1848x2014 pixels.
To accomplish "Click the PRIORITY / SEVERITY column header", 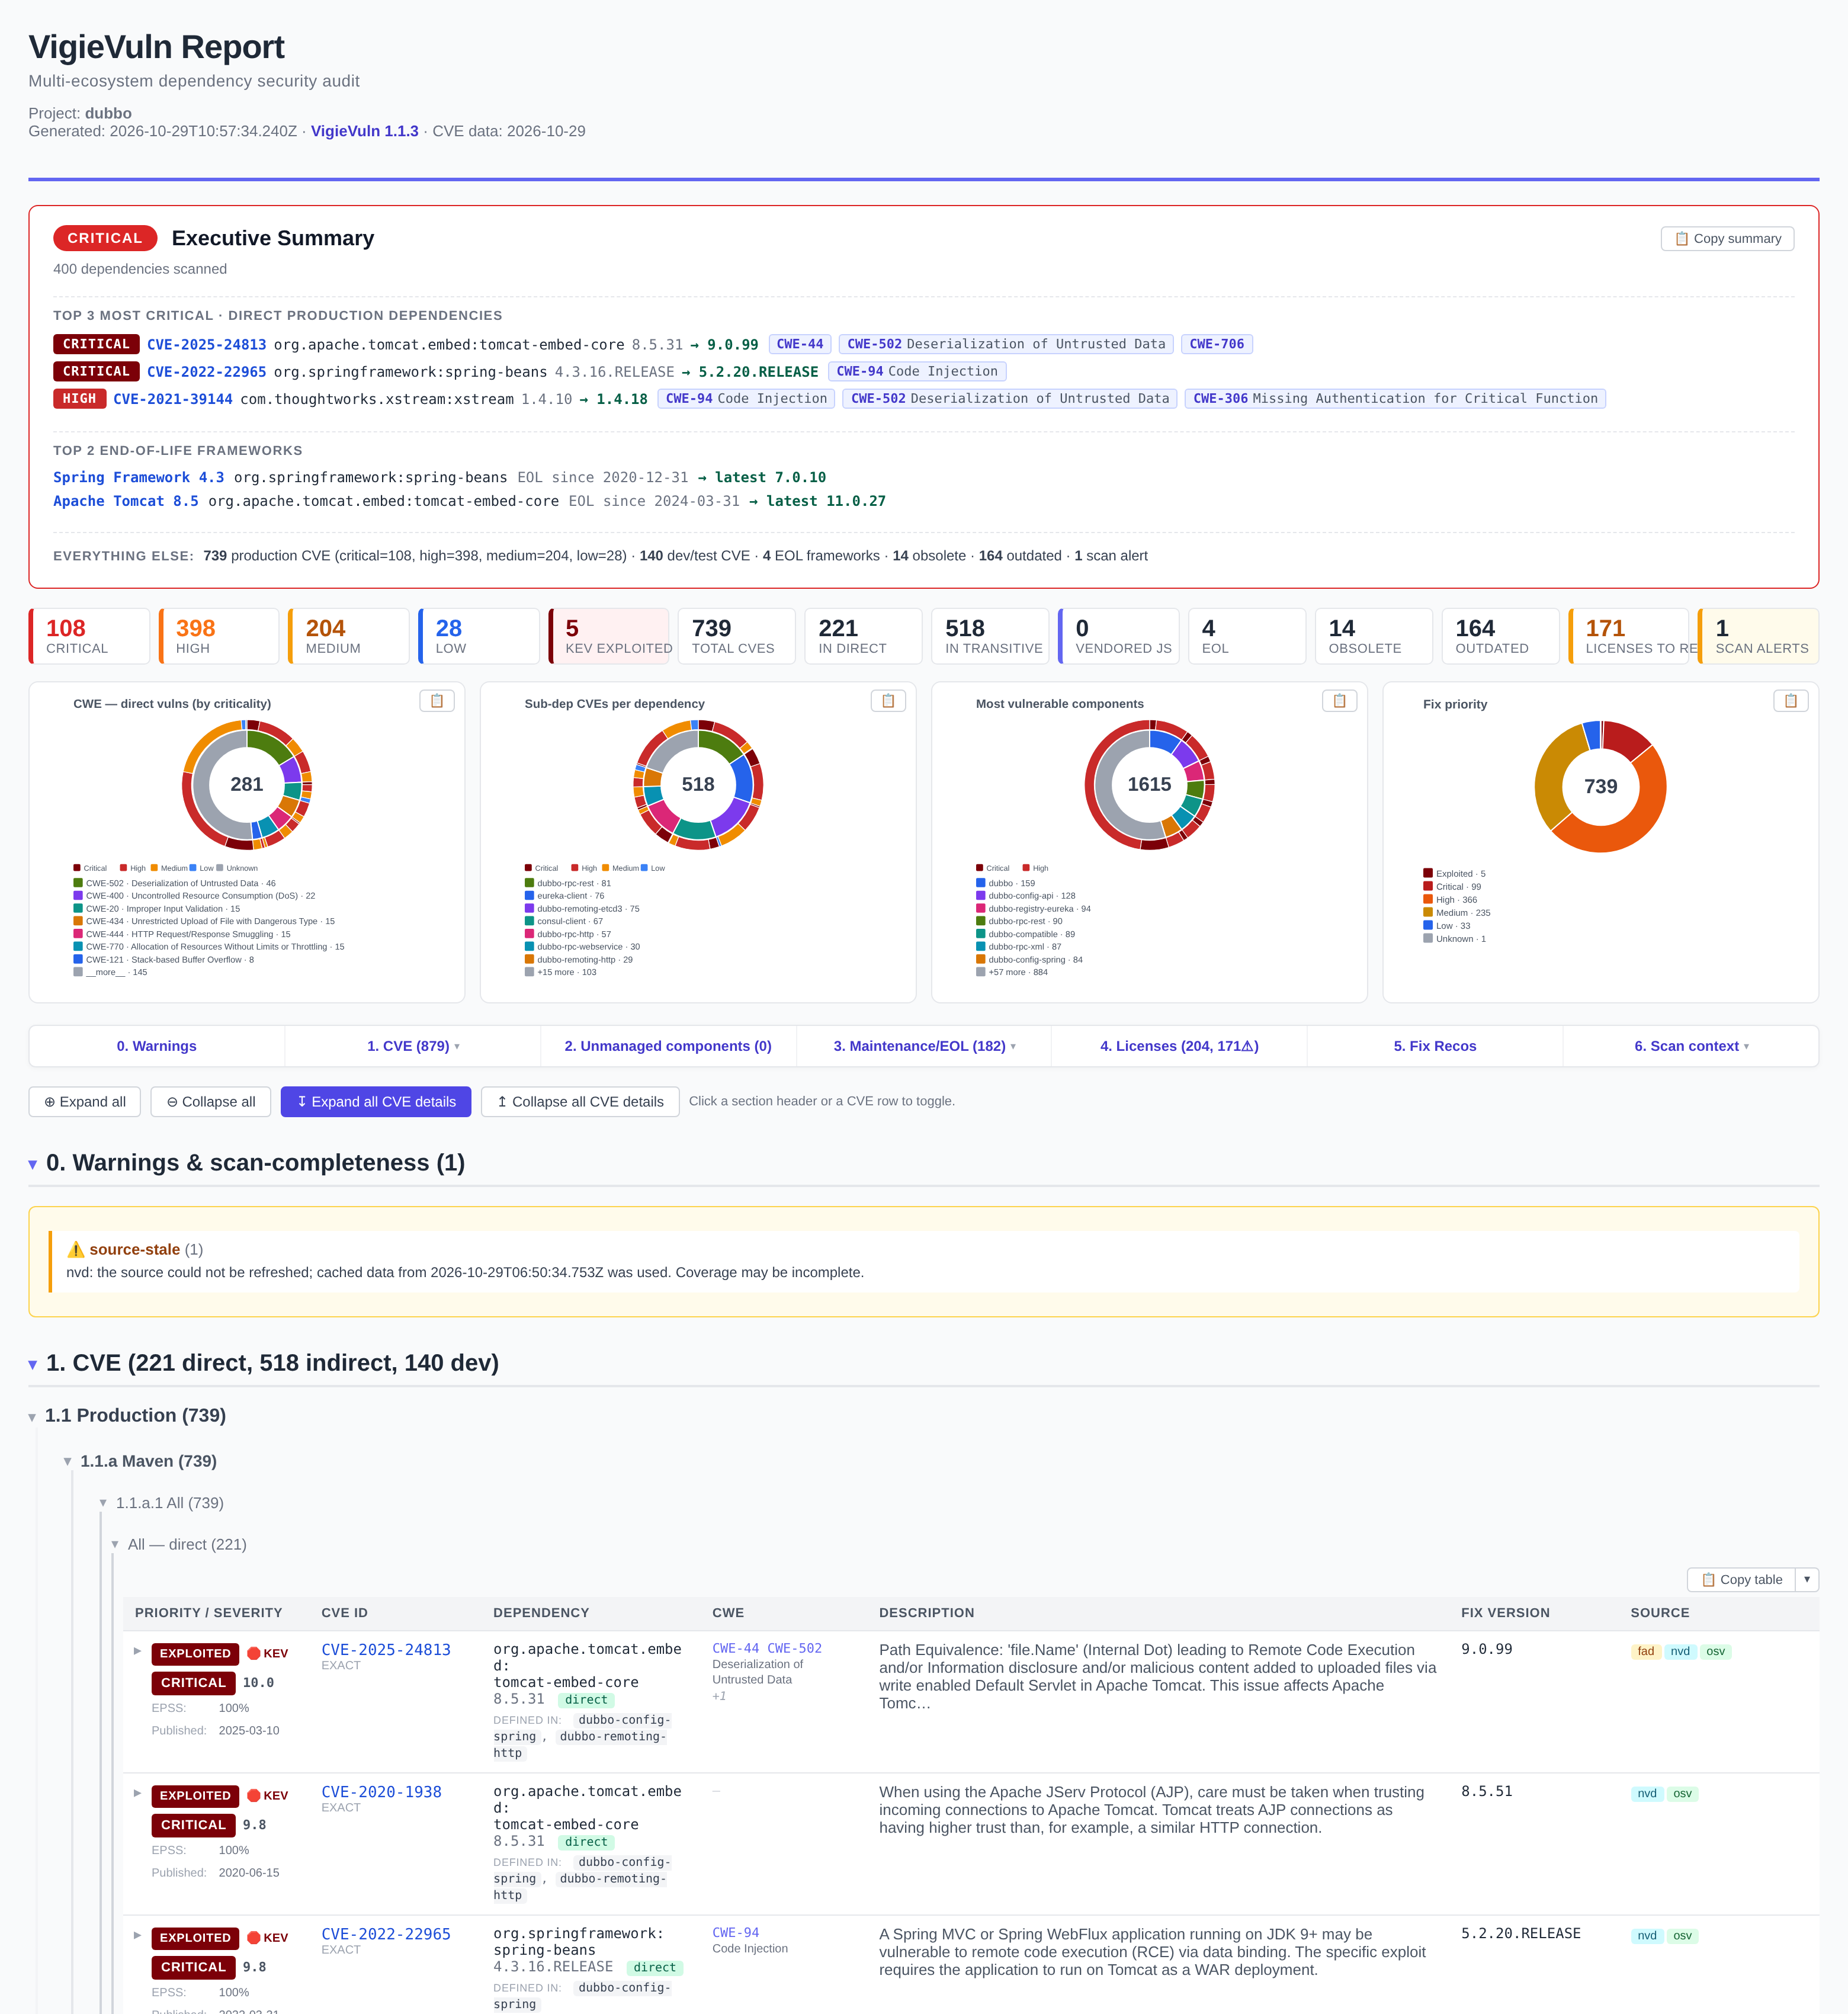I will (x=208, y=1613).
